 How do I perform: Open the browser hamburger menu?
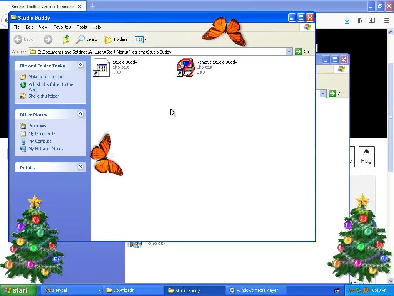[387, 21]
